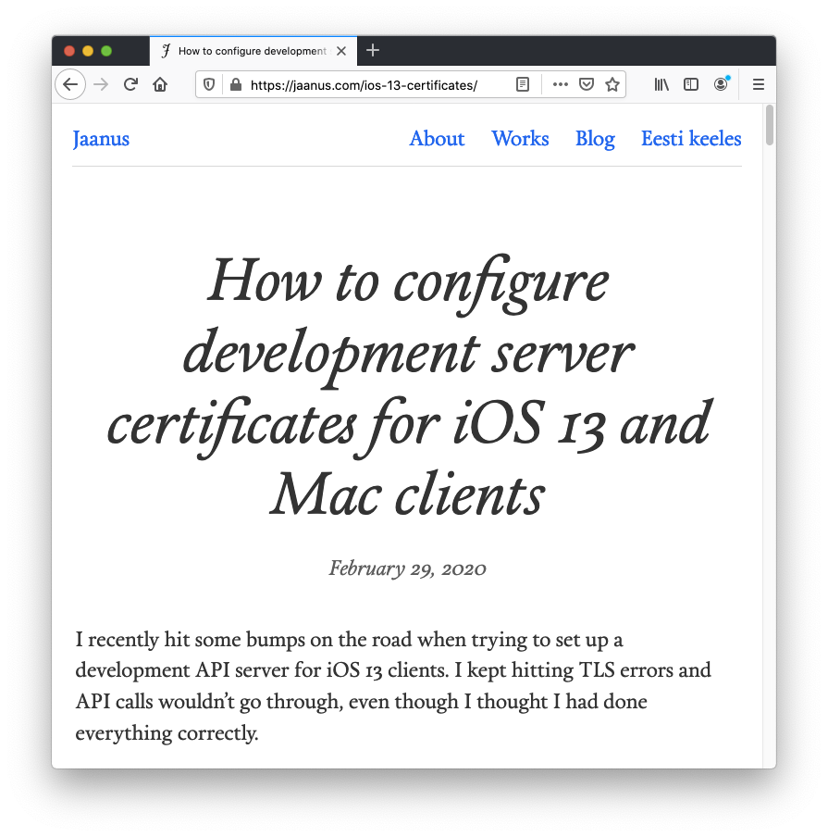This screenshot has height=837, width=828.
Task: Open the Library history and bookmarks menu
Action: [661, 84]
